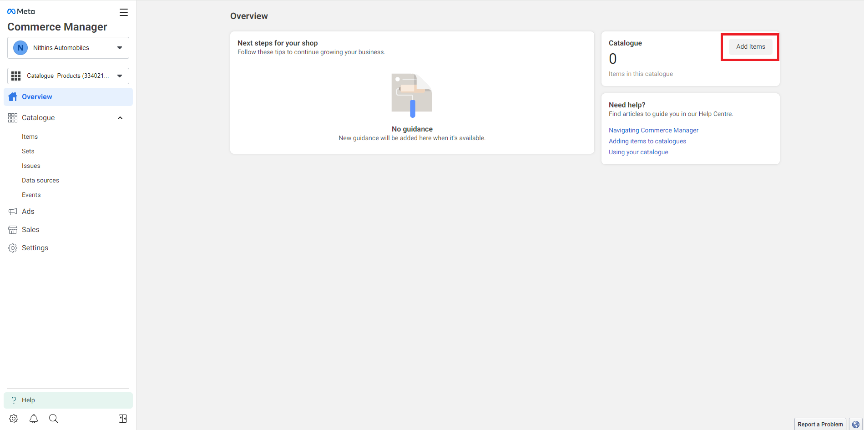Click Report a Problem

click(820, 424)
